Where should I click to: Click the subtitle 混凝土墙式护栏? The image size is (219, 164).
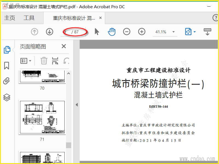coord(158,95)
